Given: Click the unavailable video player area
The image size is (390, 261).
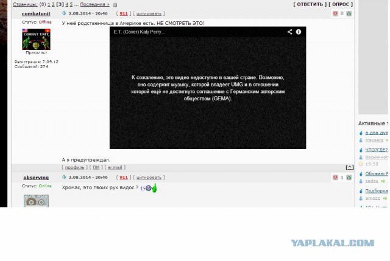Looking at the screenshot, I should click(x=208, y=88).
